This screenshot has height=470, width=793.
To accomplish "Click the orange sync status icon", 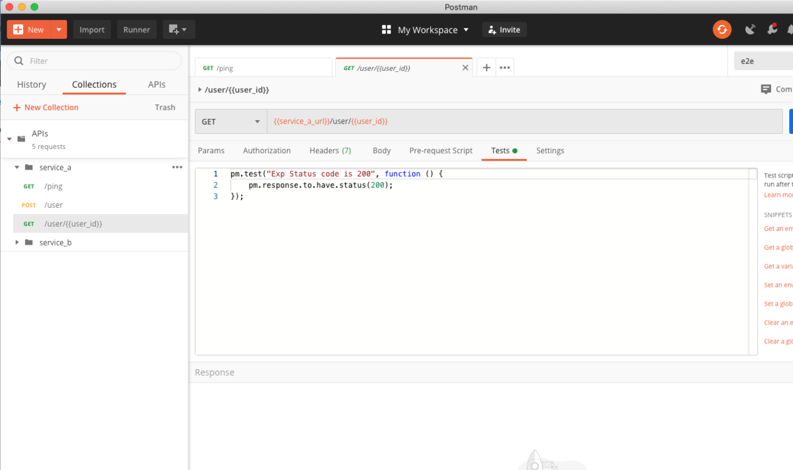I will (x=722, y=30).
